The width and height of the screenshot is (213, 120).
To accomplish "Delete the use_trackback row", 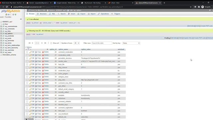I will pos(45,114).
